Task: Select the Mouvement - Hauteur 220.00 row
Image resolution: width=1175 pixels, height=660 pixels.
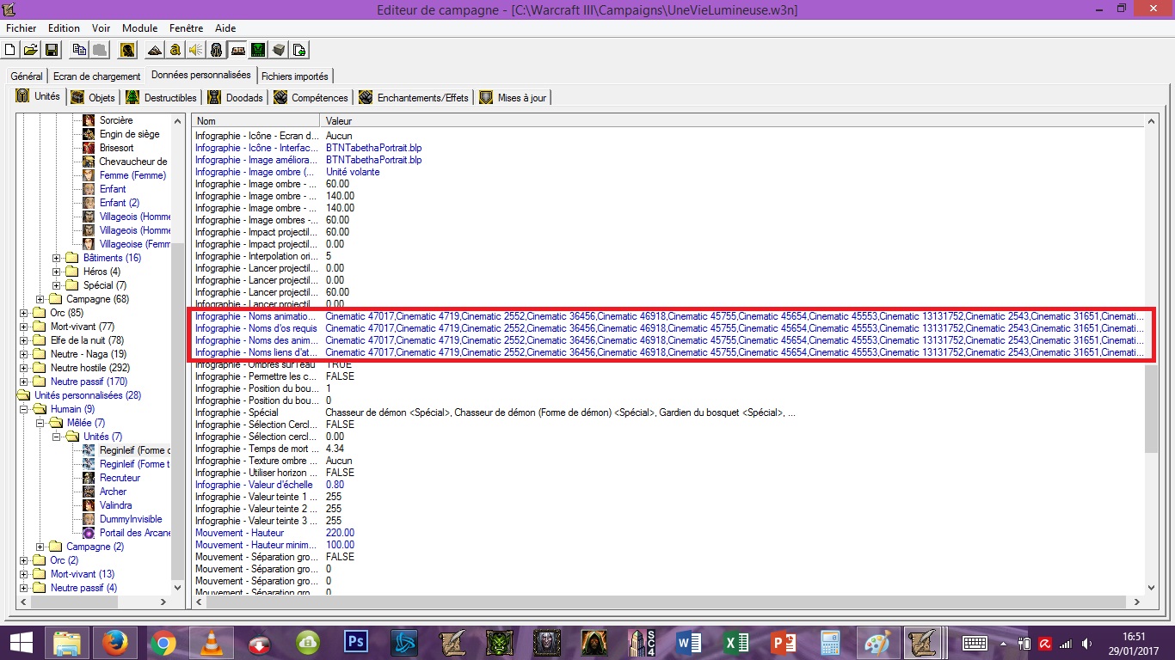Action: click(x=667, y=533)
